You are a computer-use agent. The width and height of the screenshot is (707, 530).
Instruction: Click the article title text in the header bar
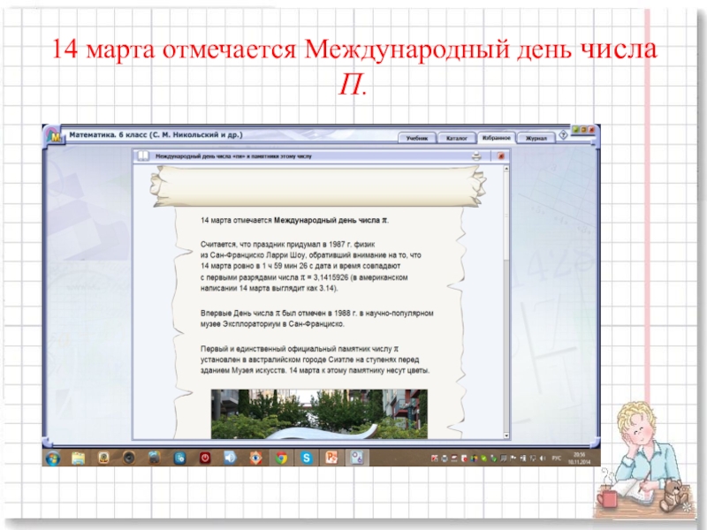(x=234, y=155)
